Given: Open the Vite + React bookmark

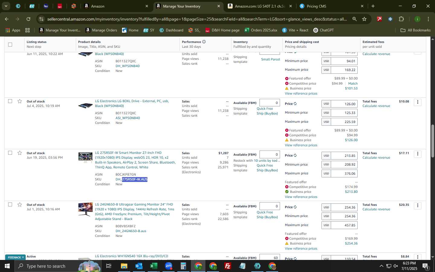Looking at the screenshot, I should 295,30.
